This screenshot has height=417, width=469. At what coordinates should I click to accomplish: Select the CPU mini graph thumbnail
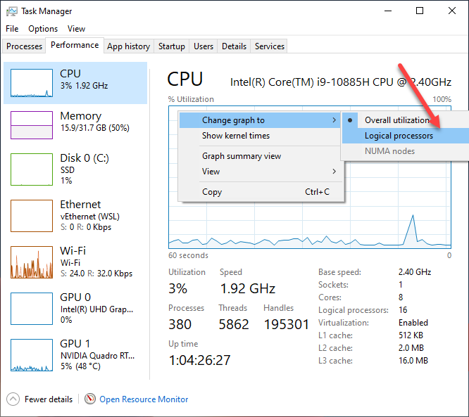[32, 83]
